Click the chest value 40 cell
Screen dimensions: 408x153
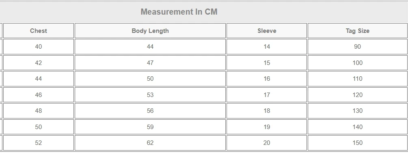coord(39,47)
